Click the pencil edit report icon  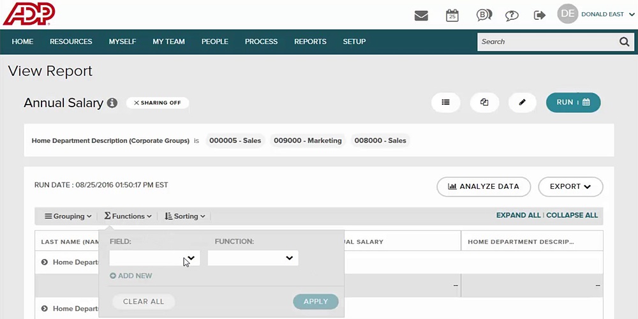[x=523, y=102]
